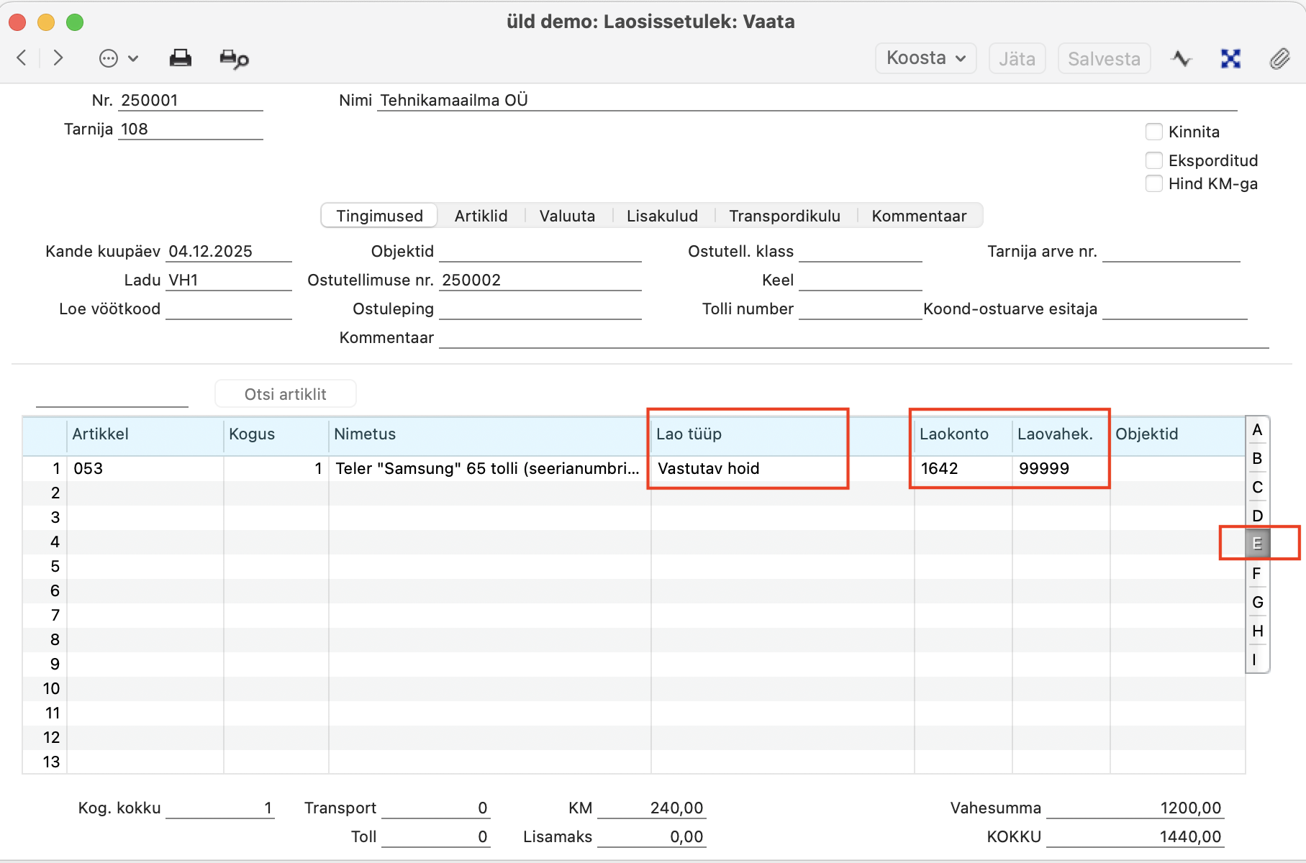Switch to the Artiklid tab
Viewport: 1306px width, 863px height.
coord(481,216)
